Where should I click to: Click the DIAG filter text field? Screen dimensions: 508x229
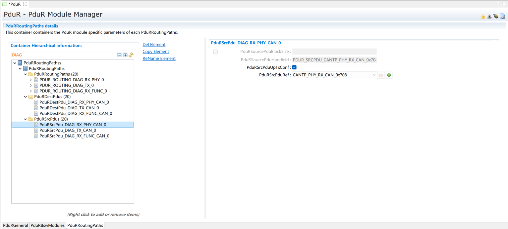[63, 55]
